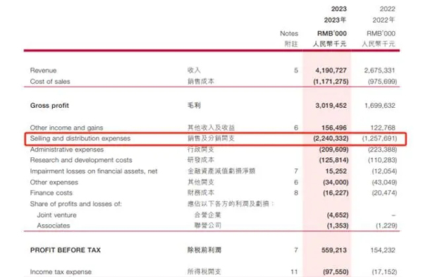This screenshot has width=423, height=277.
Task: Click the Impairment losses 2023 value 15,252
Action: click(x=336, y=171)
